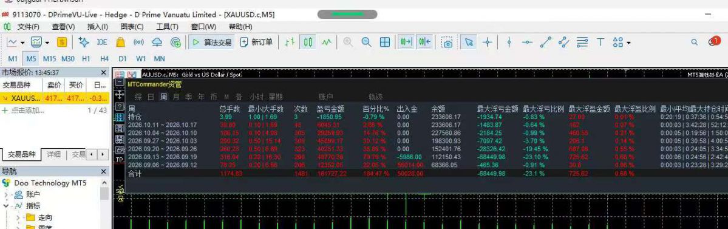This screenshot has height=229, width=728.
Task: Select the crosshair cursor tool
Action: 487,43
